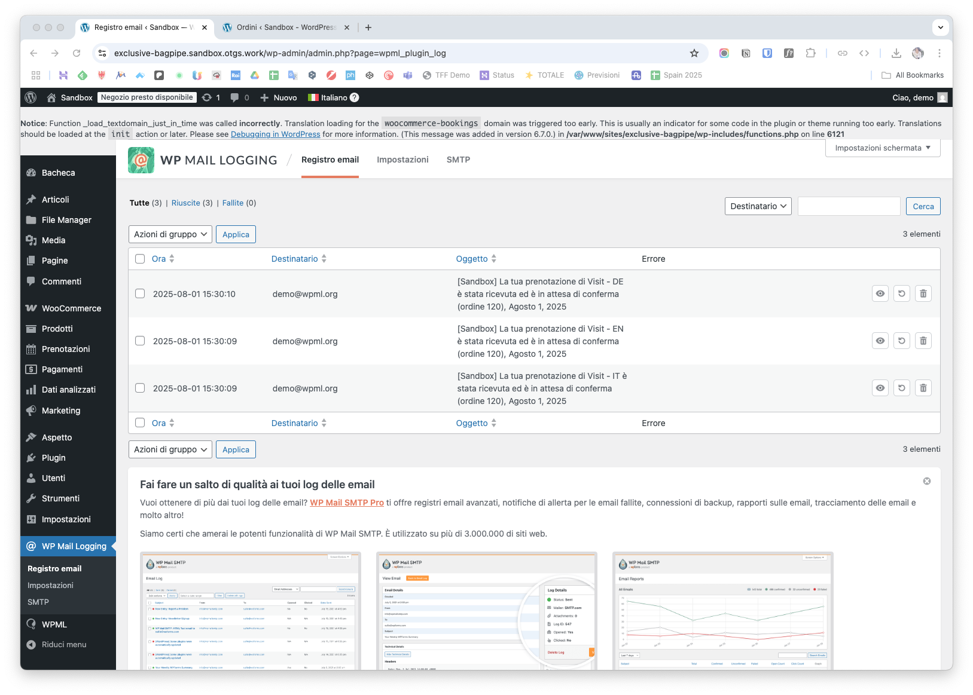Image resolution: width=973 pixels, height=695 pixels.
Task: Delete the Visit - EN email log
Action: click(923, 341)
